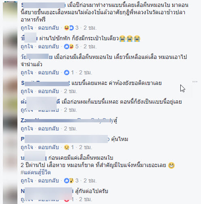Viewport: 201px width, 204px height.
Task: Click ตอบกลับ under ค่าห้องยังขอติดเขาเลย comment
Action: pos(49,91)
